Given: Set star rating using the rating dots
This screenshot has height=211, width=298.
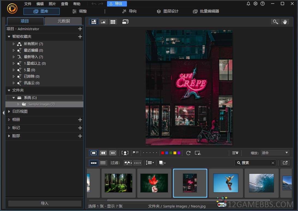Looking at the screenshot, I should click(150, 153).
